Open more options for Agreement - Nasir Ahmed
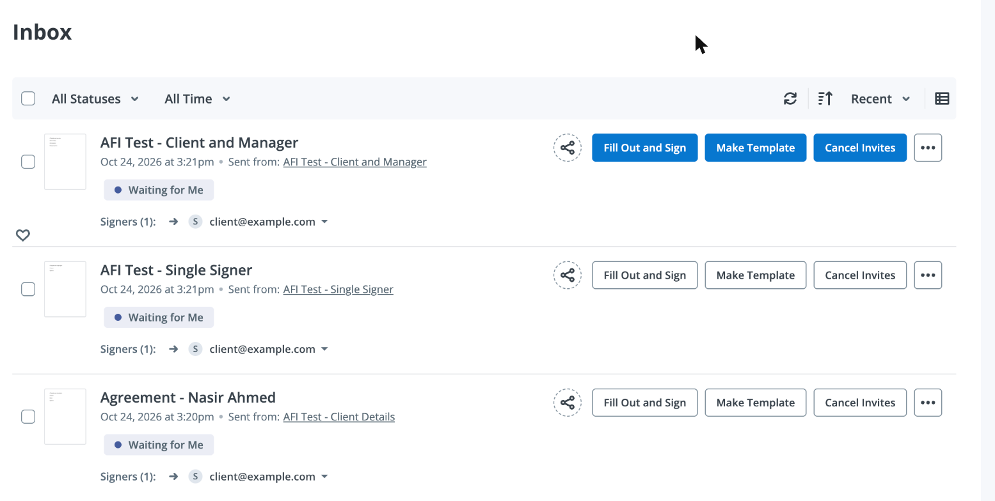Screen dimensions: 995x501 (928, 403)
